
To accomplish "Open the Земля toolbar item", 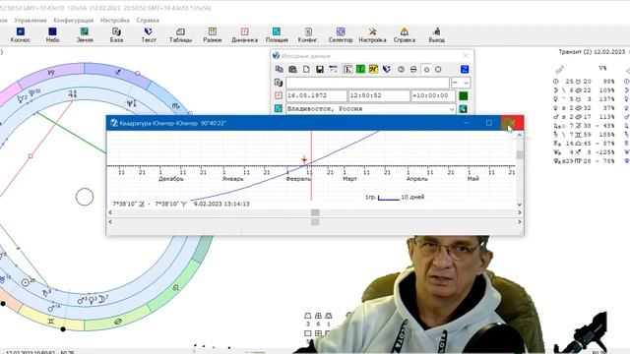I will click(x=85, y=35).
